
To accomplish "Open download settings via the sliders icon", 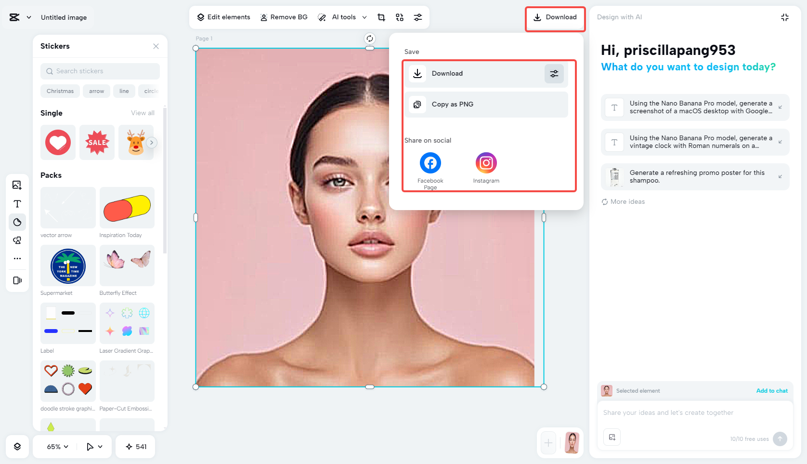I will (554, 74).
